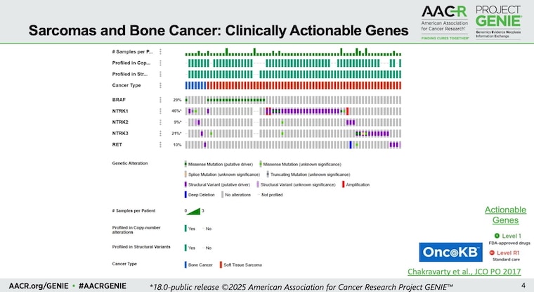The height and width of the screenshot is (292, 534).
Task: Click the red Amplification legend swatch
Action: [344, 184]
